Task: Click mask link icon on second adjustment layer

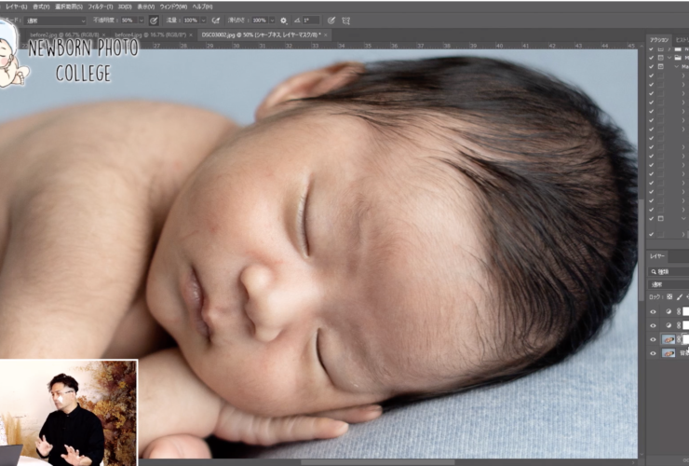Action: coord(679,325)
